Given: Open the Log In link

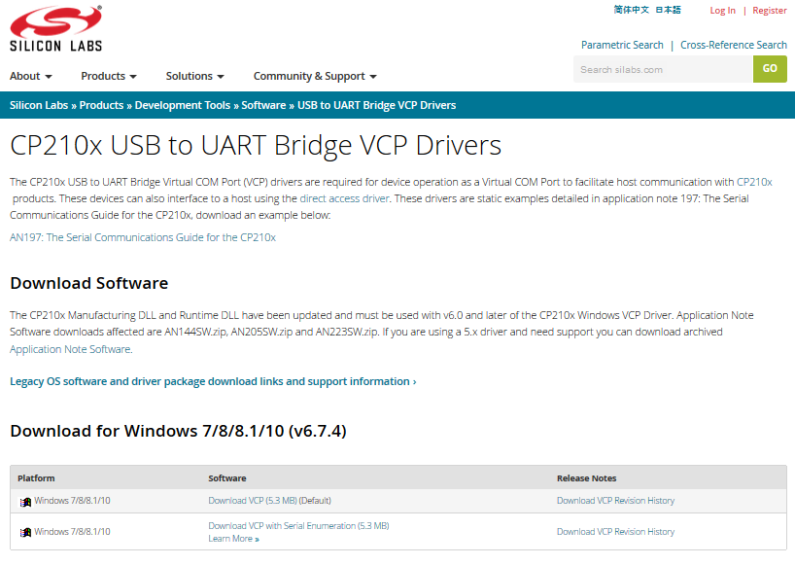Looking at the screenshot, I should pos(722,10).
